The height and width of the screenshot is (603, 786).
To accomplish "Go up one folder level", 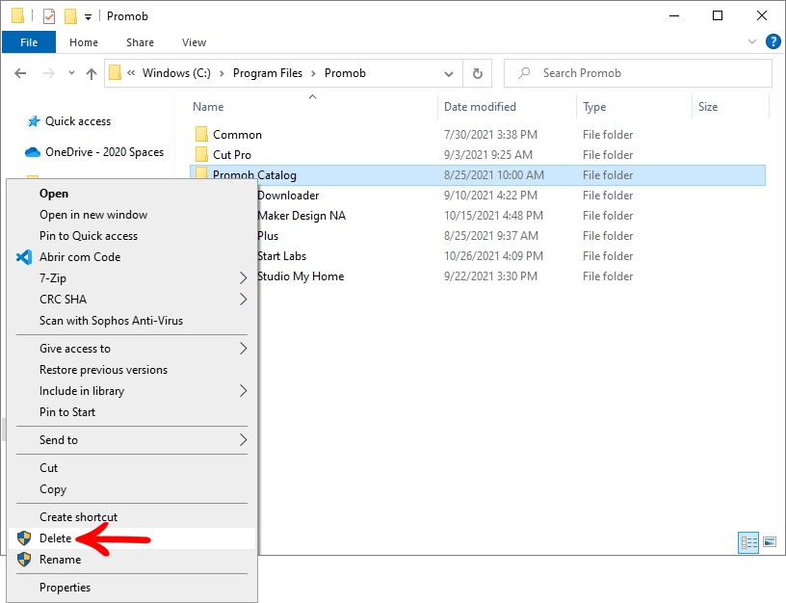I will point(92,73).
